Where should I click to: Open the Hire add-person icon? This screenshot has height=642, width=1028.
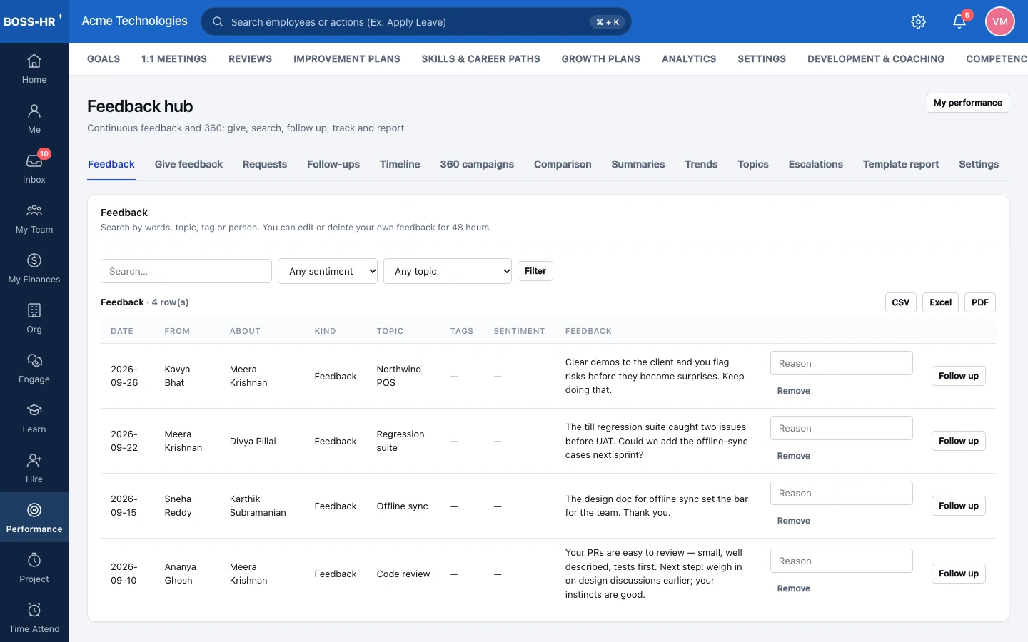34,460
